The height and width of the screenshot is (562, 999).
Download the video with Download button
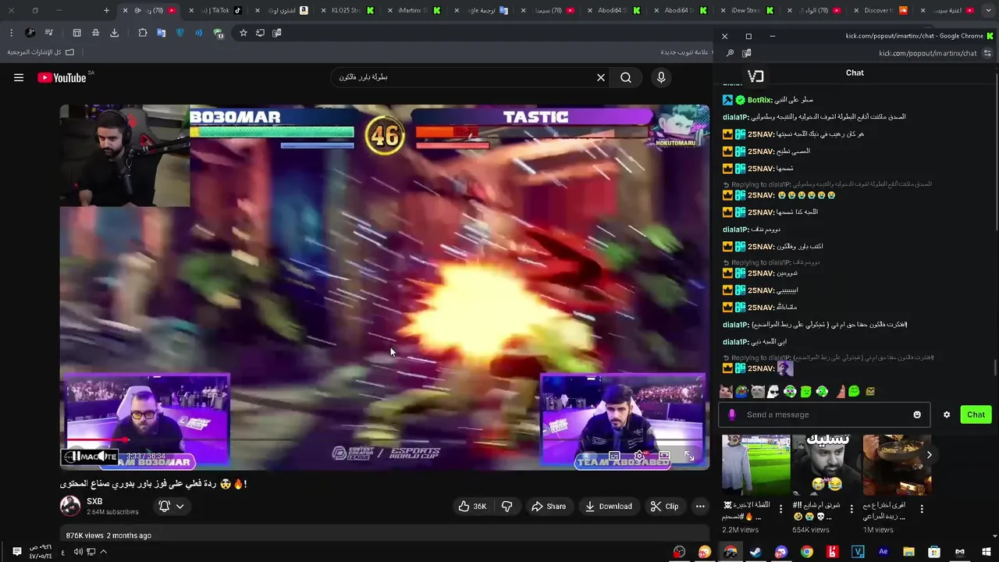pos(609,506)
